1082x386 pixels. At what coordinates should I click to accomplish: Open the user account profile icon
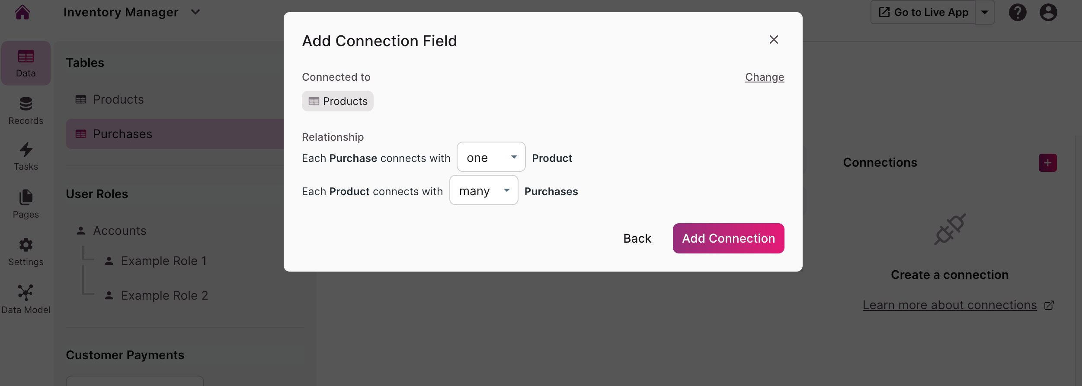tap(1048, 12)
